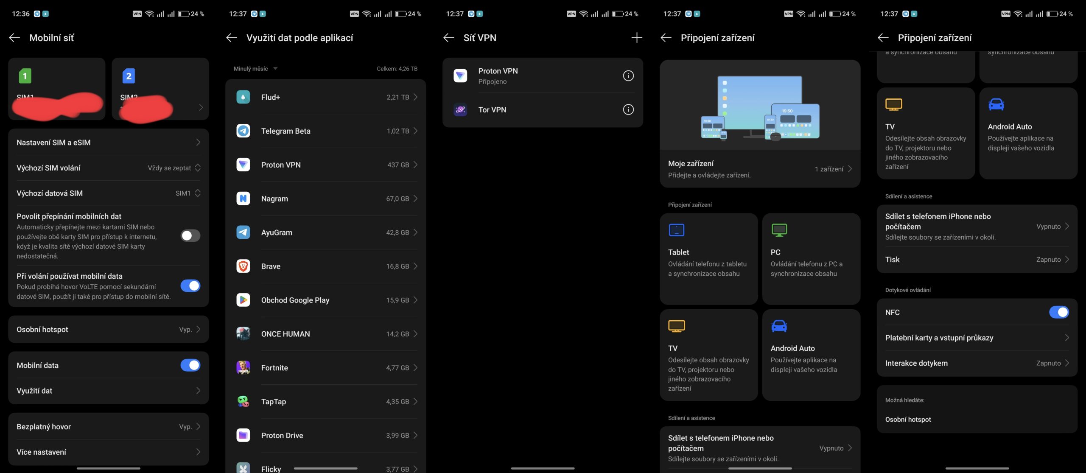This screenshot has width=1086, height=473.
Task: Turn off NFC toggle
Action: click(x=1058, y=312)
